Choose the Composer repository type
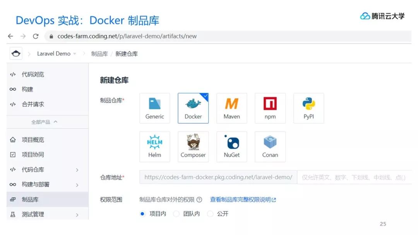The height and width of the screenshot is (235, 418). (x=193, y=146)
